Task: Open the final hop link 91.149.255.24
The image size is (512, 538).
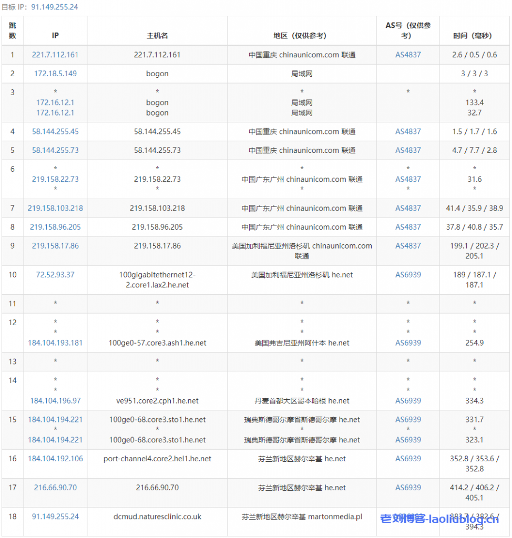Action: (x=55, y=516)
